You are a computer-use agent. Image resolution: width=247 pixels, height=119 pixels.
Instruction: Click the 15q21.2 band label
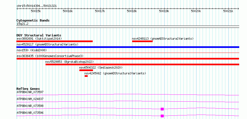click(x=22, y=24)
